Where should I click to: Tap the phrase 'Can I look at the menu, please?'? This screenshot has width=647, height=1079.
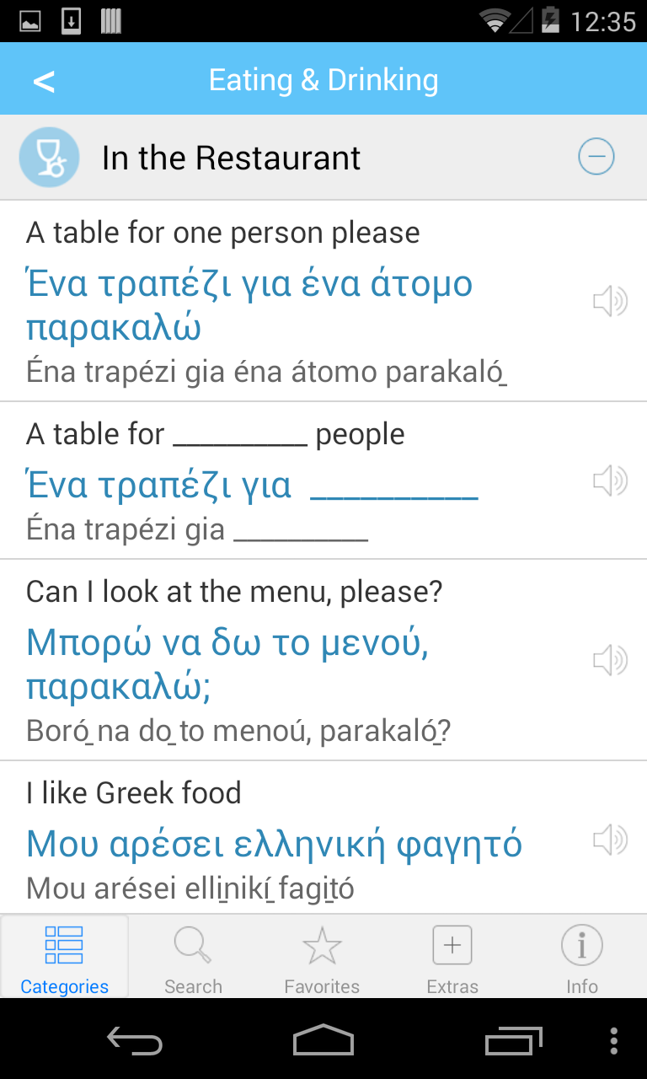[x=234, y=592]
